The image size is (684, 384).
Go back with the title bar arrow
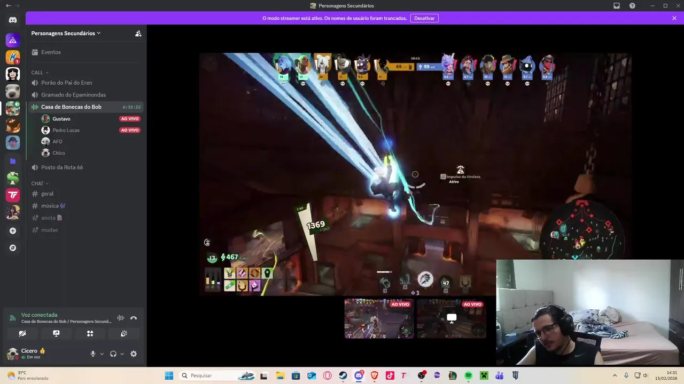8,5
